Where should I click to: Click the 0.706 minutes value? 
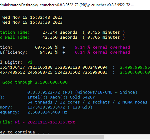point(103,37)
